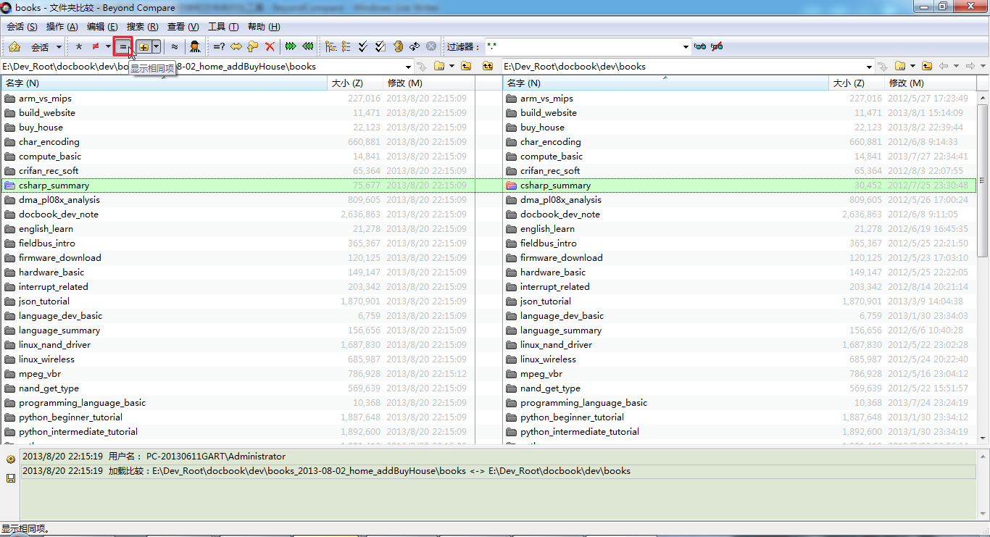Open the 工具 (T) menu
This screenshot has width=990, height=537.
click(x=223, y=27)
